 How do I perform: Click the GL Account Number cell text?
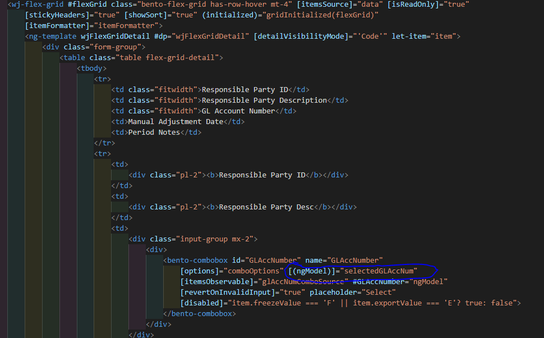click(238, 111)
